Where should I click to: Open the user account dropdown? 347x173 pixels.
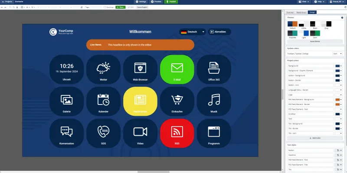[337, 2]
